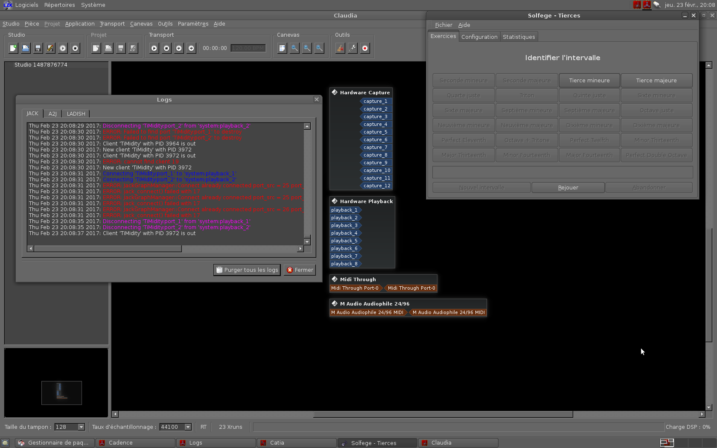Click the Canevas zoom in magnifier
This screenshot has width=717, height=448.
pyautogui.click(x=294, y=48)
